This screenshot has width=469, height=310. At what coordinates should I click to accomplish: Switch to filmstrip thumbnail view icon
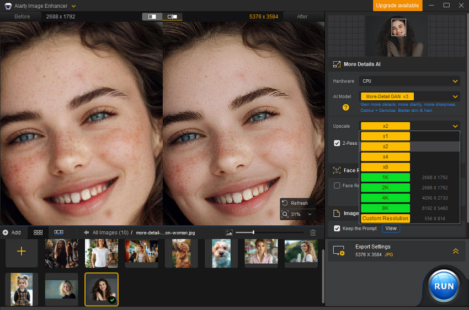pos(58,232)
